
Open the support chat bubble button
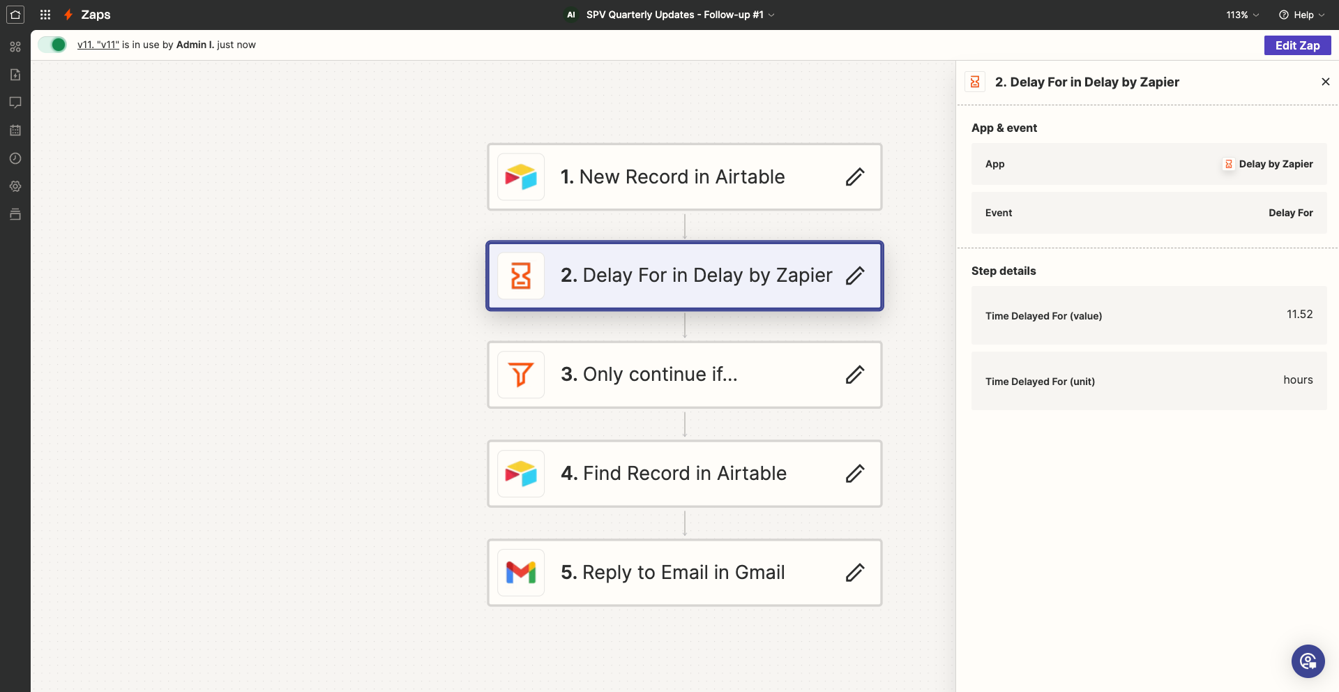[x=1308, y=661]
